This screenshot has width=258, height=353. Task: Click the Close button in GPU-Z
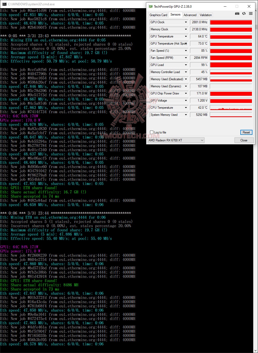tap(244, 140)
